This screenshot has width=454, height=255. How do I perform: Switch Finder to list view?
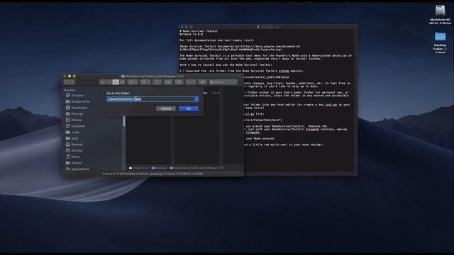[x=109, y=82]
